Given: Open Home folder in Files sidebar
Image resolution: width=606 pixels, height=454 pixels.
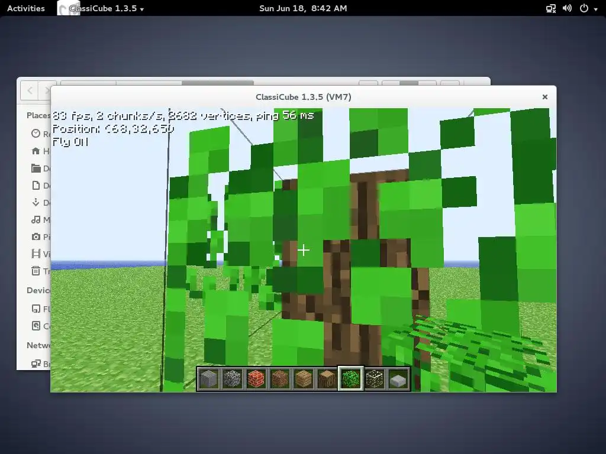Looking at the screenshot, I should (40, 151).
